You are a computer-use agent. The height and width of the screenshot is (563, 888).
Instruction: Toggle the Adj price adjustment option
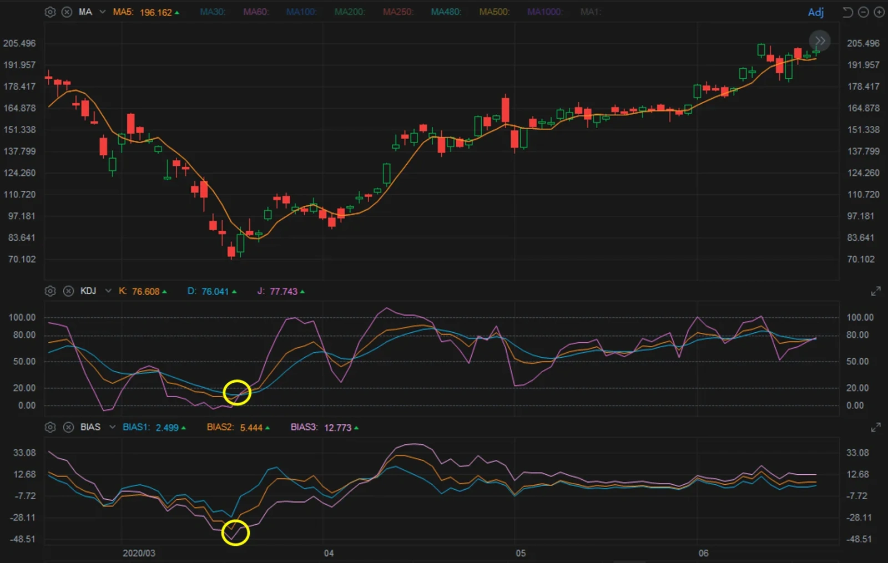click(815, 12)
